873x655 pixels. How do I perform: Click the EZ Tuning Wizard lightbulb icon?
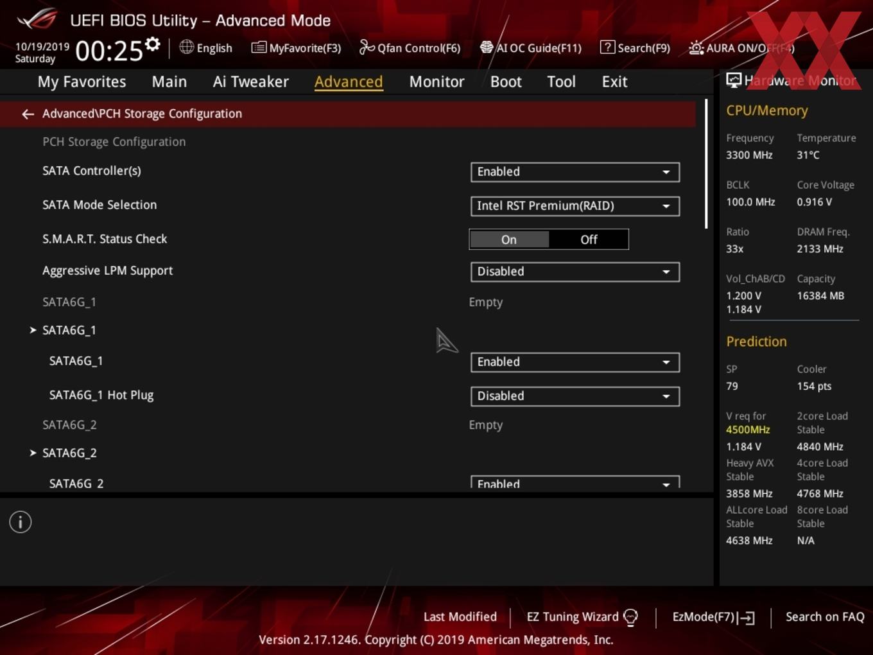point(630,617)
